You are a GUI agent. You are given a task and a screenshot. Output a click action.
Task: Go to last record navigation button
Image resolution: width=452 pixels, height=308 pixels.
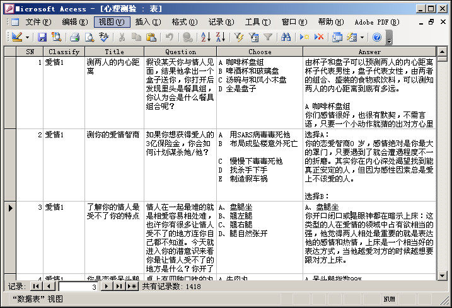[119, 287]
